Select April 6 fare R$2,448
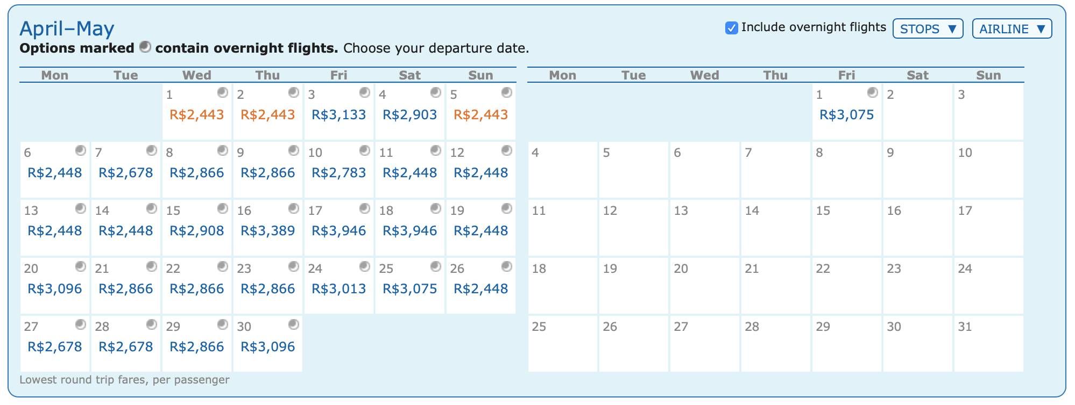Image resolution: width=1075 pixels, height=405 pixels. click(x=54, y=172)
